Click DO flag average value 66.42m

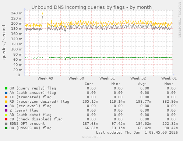point(145,128)
